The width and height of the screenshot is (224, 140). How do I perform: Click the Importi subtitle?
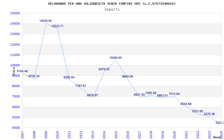click(x=112, y=10)
